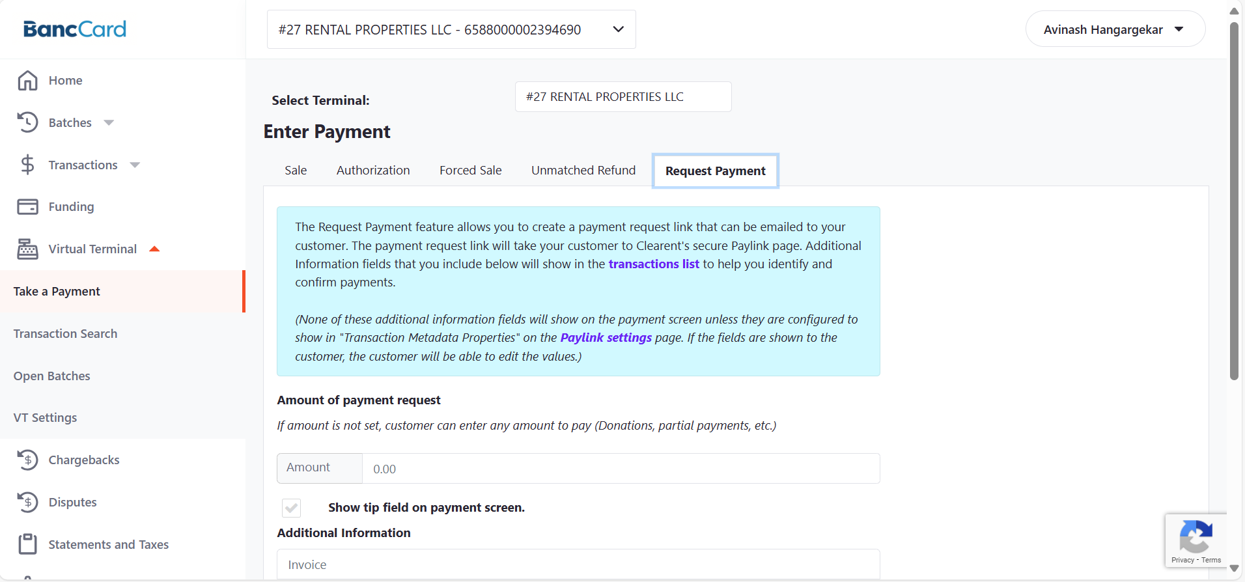Click the Statements and Taxes clipboard icon
The height and width of the screenshot is (582, 1245).
point(27,544)
